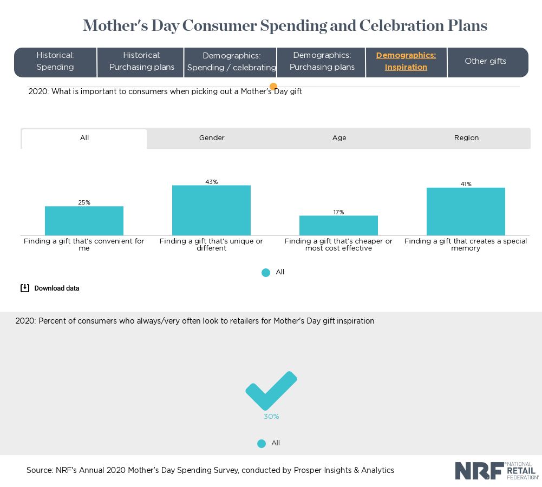Switch chart to Region breakdown

(466, 138)
